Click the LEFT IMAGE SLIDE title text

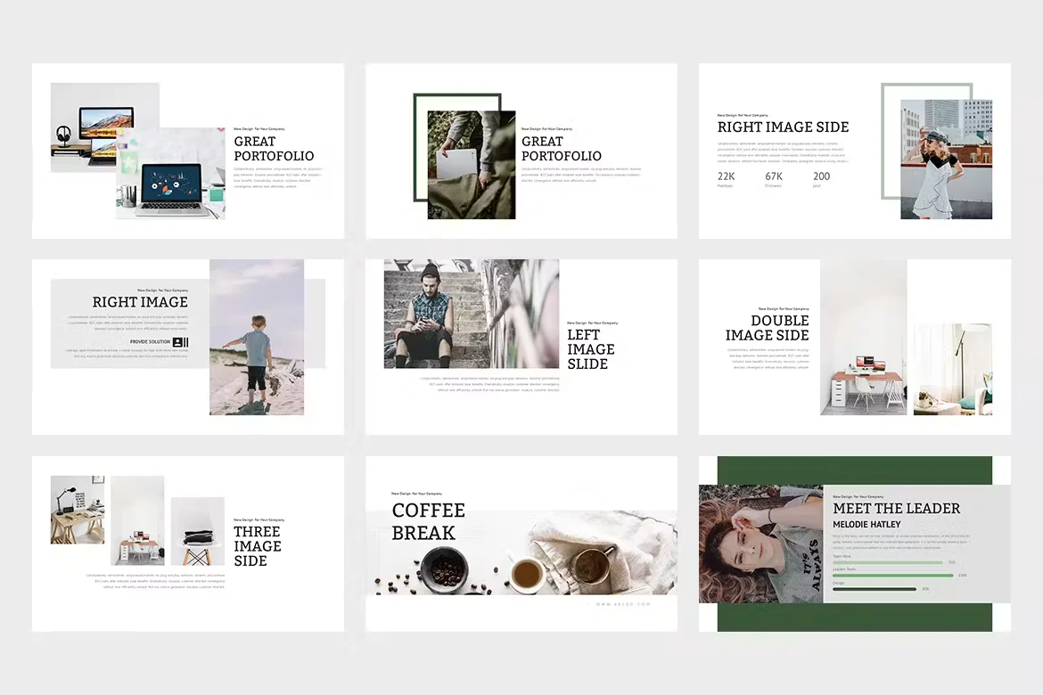tap(591, 351)
